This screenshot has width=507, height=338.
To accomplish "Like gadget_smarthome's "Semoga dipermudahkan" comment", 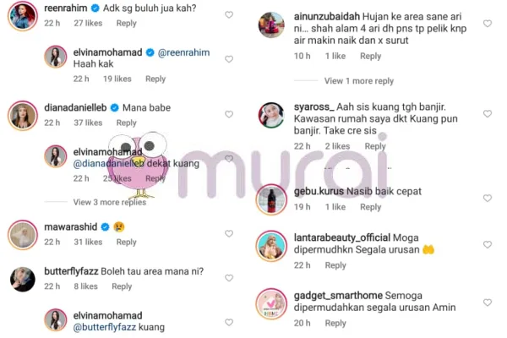I will coord(488,303).
